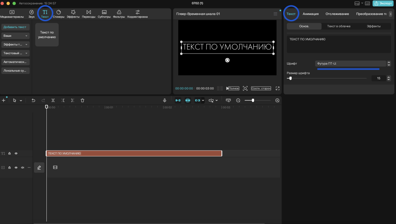This screenshot has height=224, width=396.
Task: Click the Добавить текст button
Action: 15,27
